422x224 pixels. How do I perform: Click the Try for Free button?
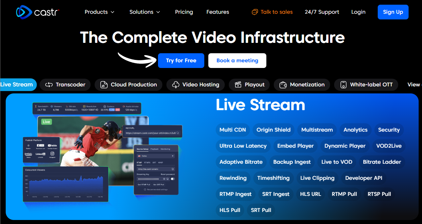click(181, 61)
